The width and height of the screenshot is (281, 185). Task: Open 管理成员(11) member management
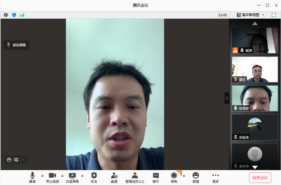point(134,177)
